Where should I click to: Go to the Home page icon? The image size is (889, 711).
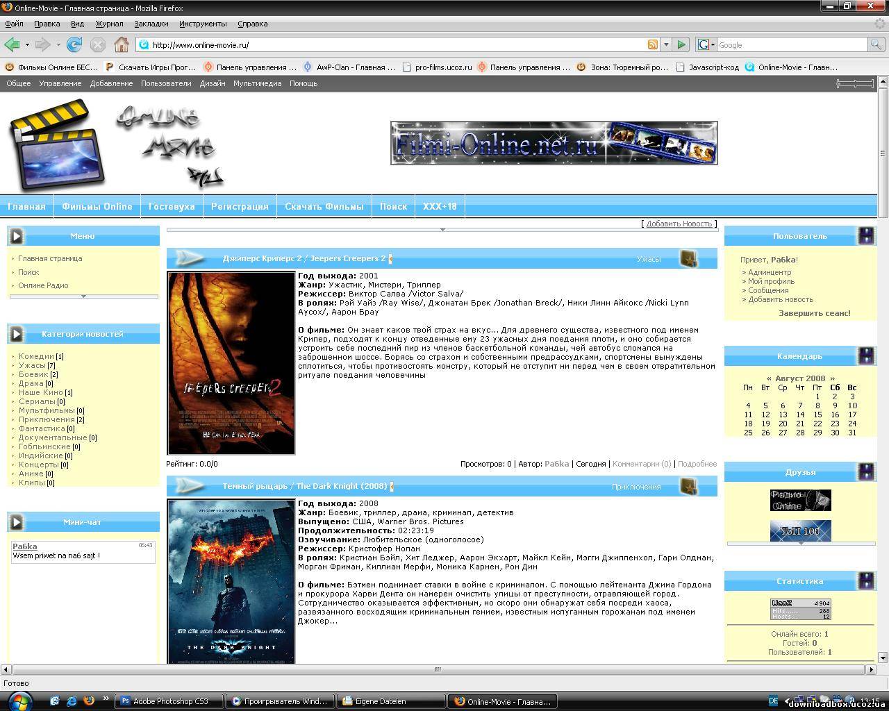click(x=122, y=44)
